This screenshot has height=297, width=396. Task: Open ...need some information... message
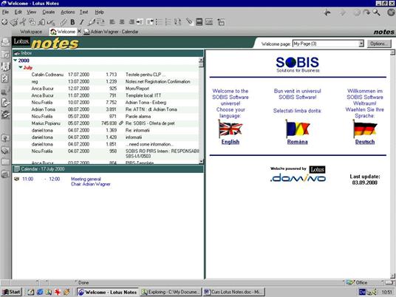pos(106,144)
